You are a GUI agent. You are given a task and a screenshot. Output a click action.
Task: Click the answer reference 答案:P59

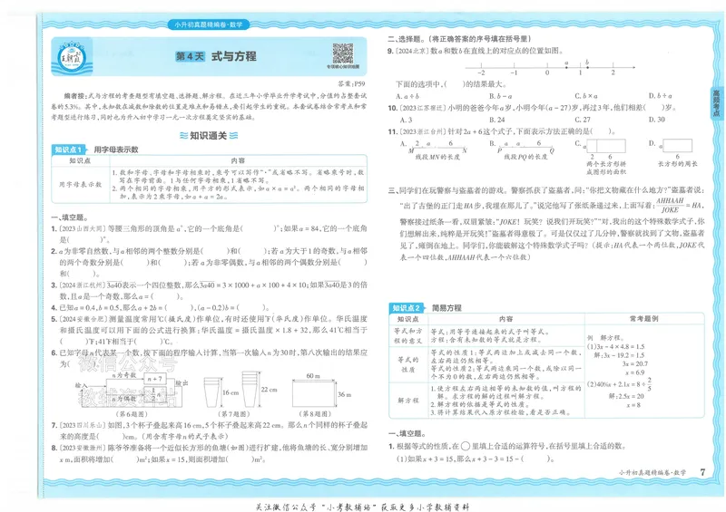coord(352,83)
